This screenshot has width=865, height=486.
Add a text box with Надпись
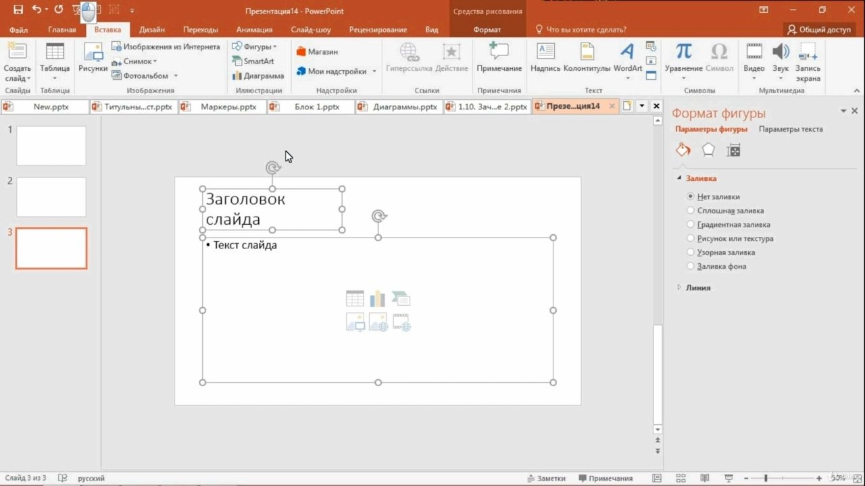pos(545,58)
